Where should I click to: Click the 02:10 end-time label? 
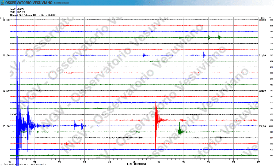pos(262,91)
